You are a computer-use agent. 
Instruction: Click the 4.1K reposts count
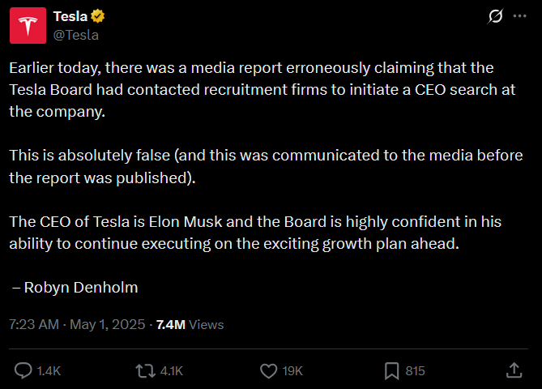172,371
